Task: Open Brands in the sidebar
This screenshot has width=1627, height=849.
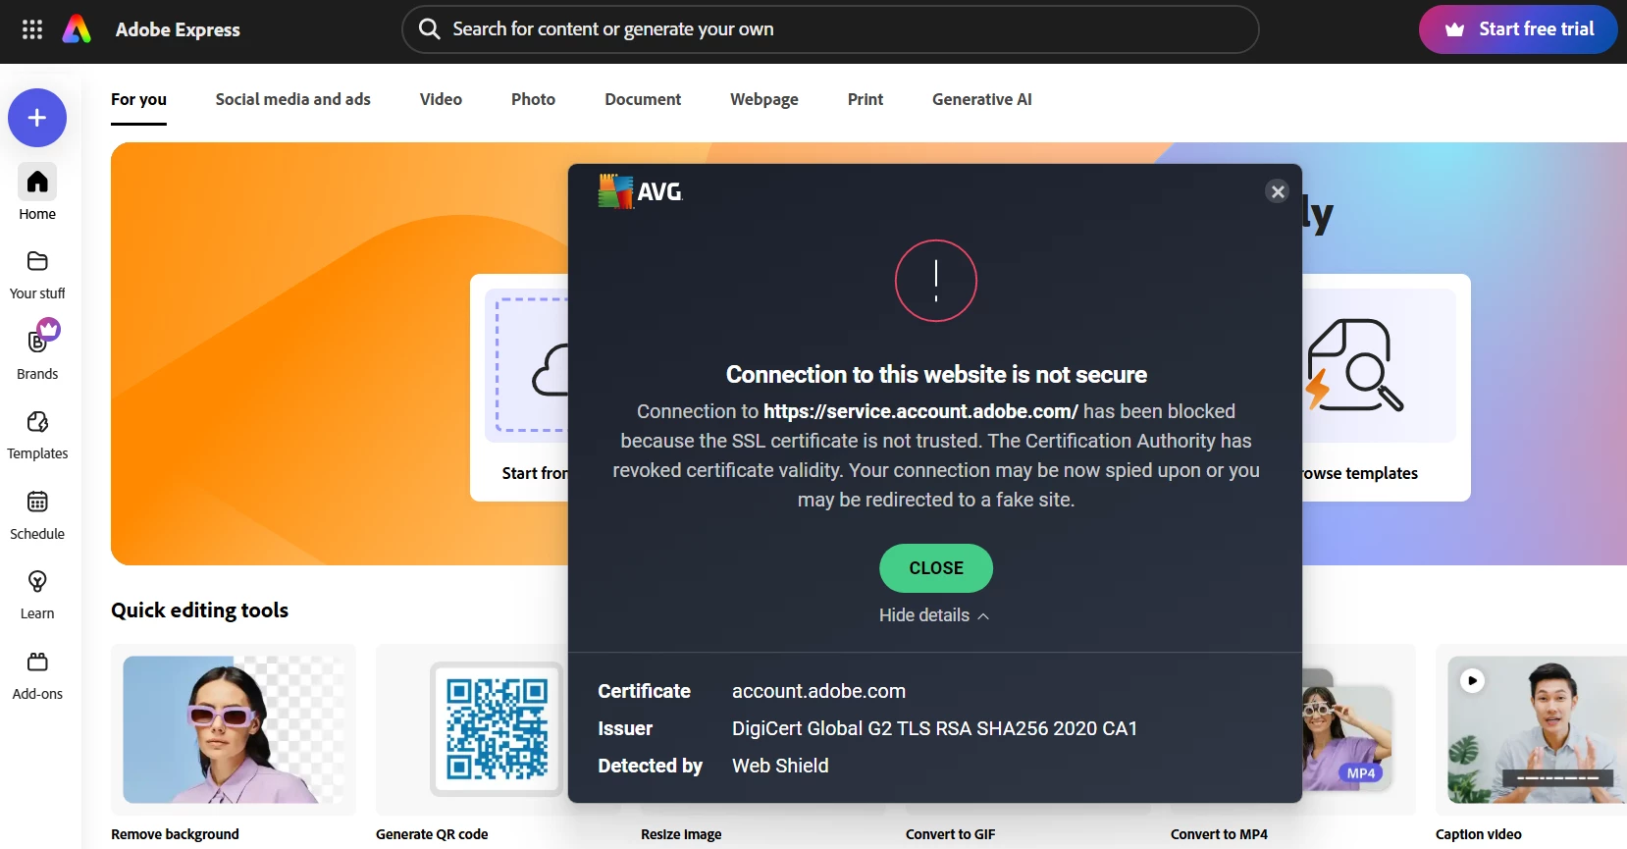Action: (x=37, y=353)
